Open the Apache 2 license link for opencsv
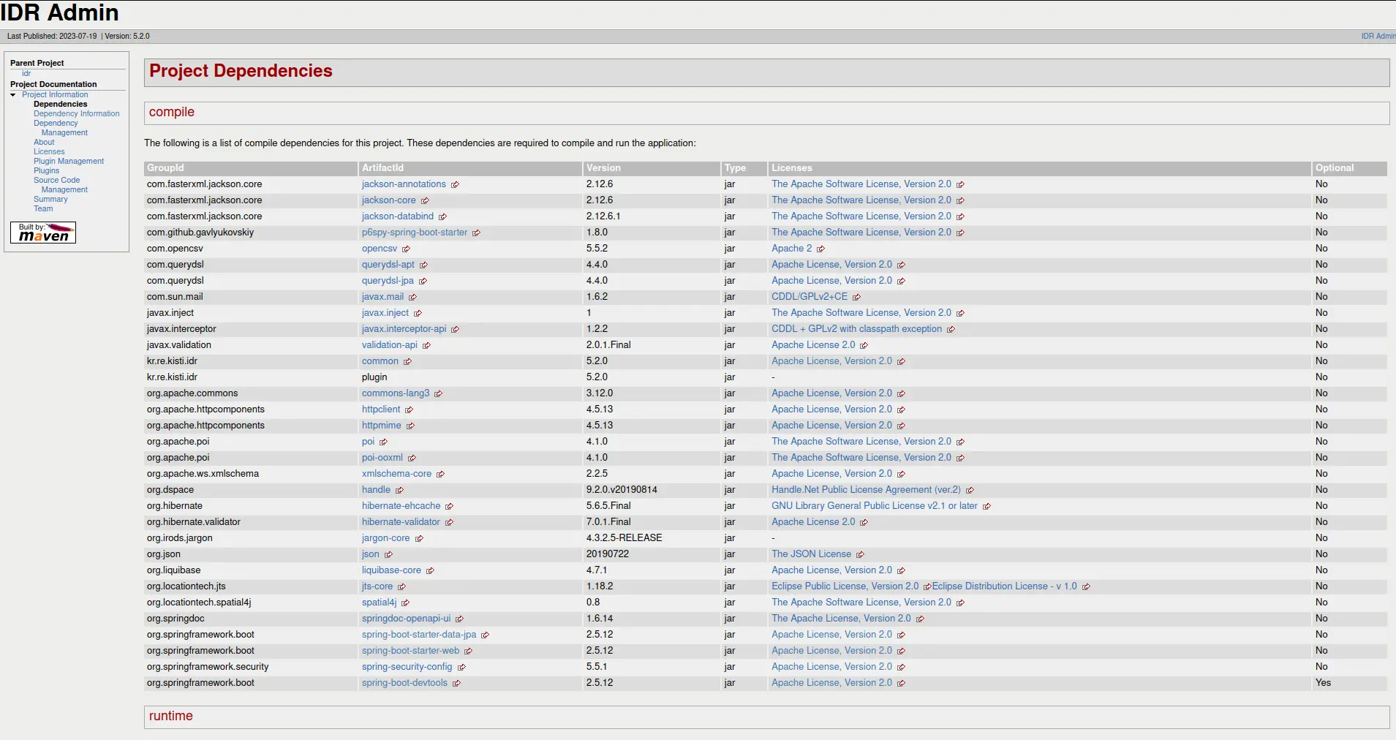 [x=791, y=249]
